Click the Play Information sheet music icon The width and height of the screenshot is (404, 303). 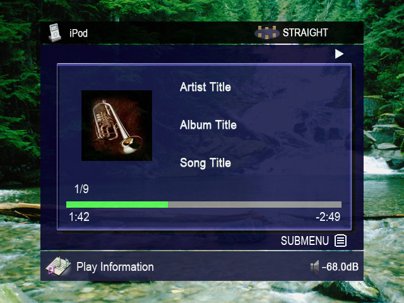click(58, 266)
